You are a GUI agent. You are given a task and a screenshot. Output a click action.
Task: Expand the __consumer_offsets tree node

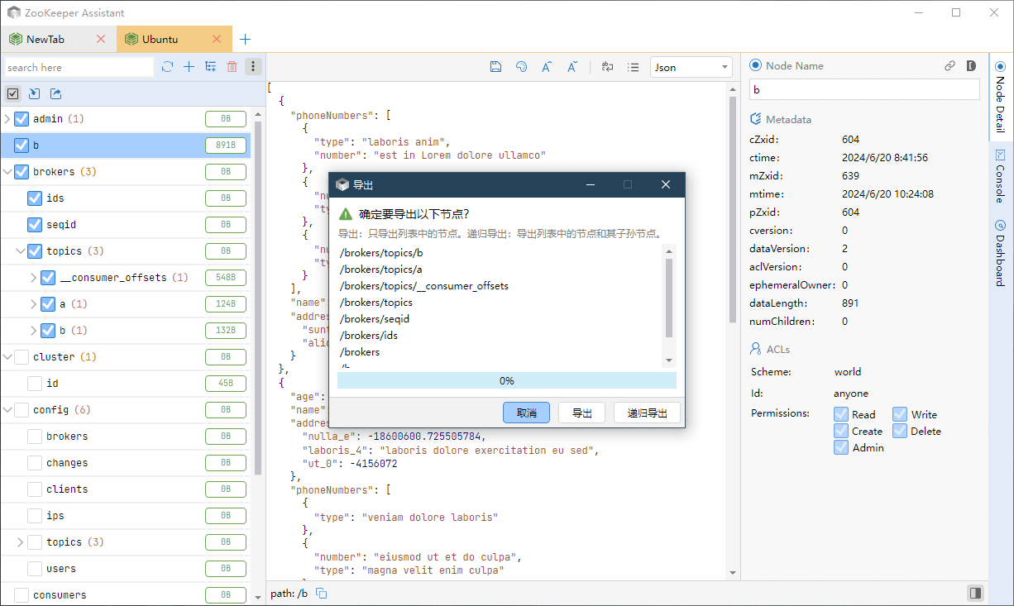[34, 278]
